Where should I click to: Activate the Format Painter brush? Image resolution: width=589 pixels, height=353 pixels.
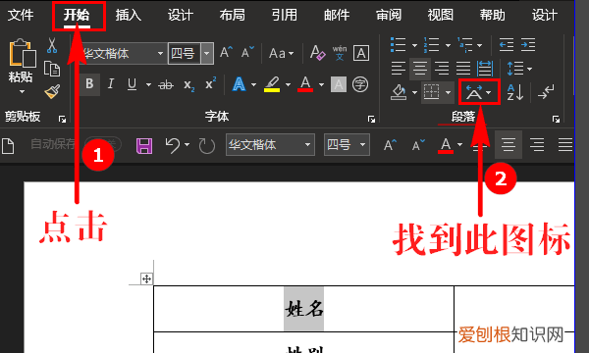(52, 91)
